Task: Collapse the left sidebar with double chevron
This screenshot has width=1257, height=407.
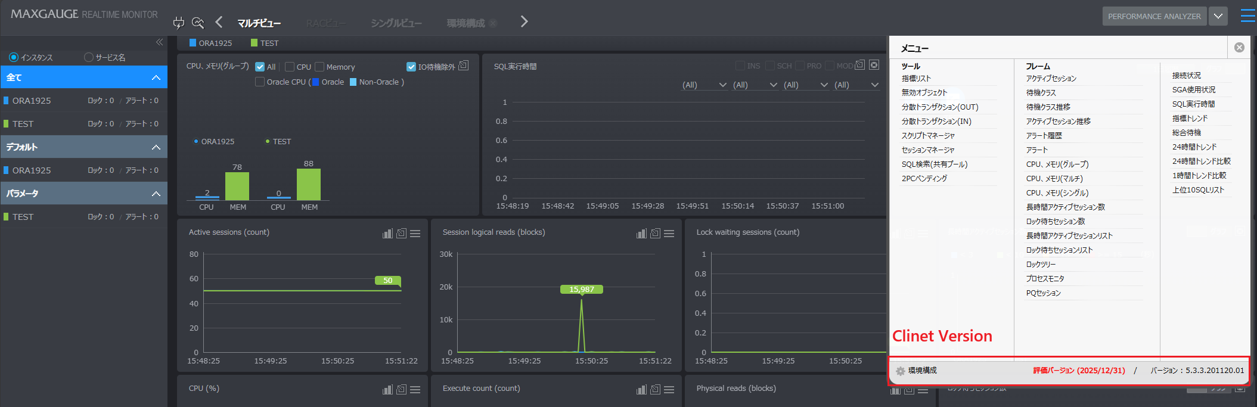Action: pos(159,42)
